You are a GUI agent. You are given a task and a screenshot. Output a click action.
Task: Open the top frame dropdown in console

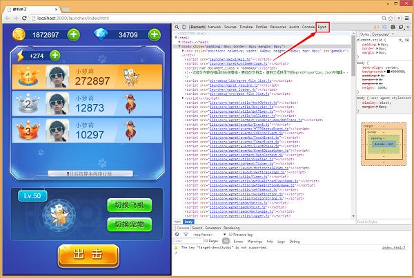209,234
